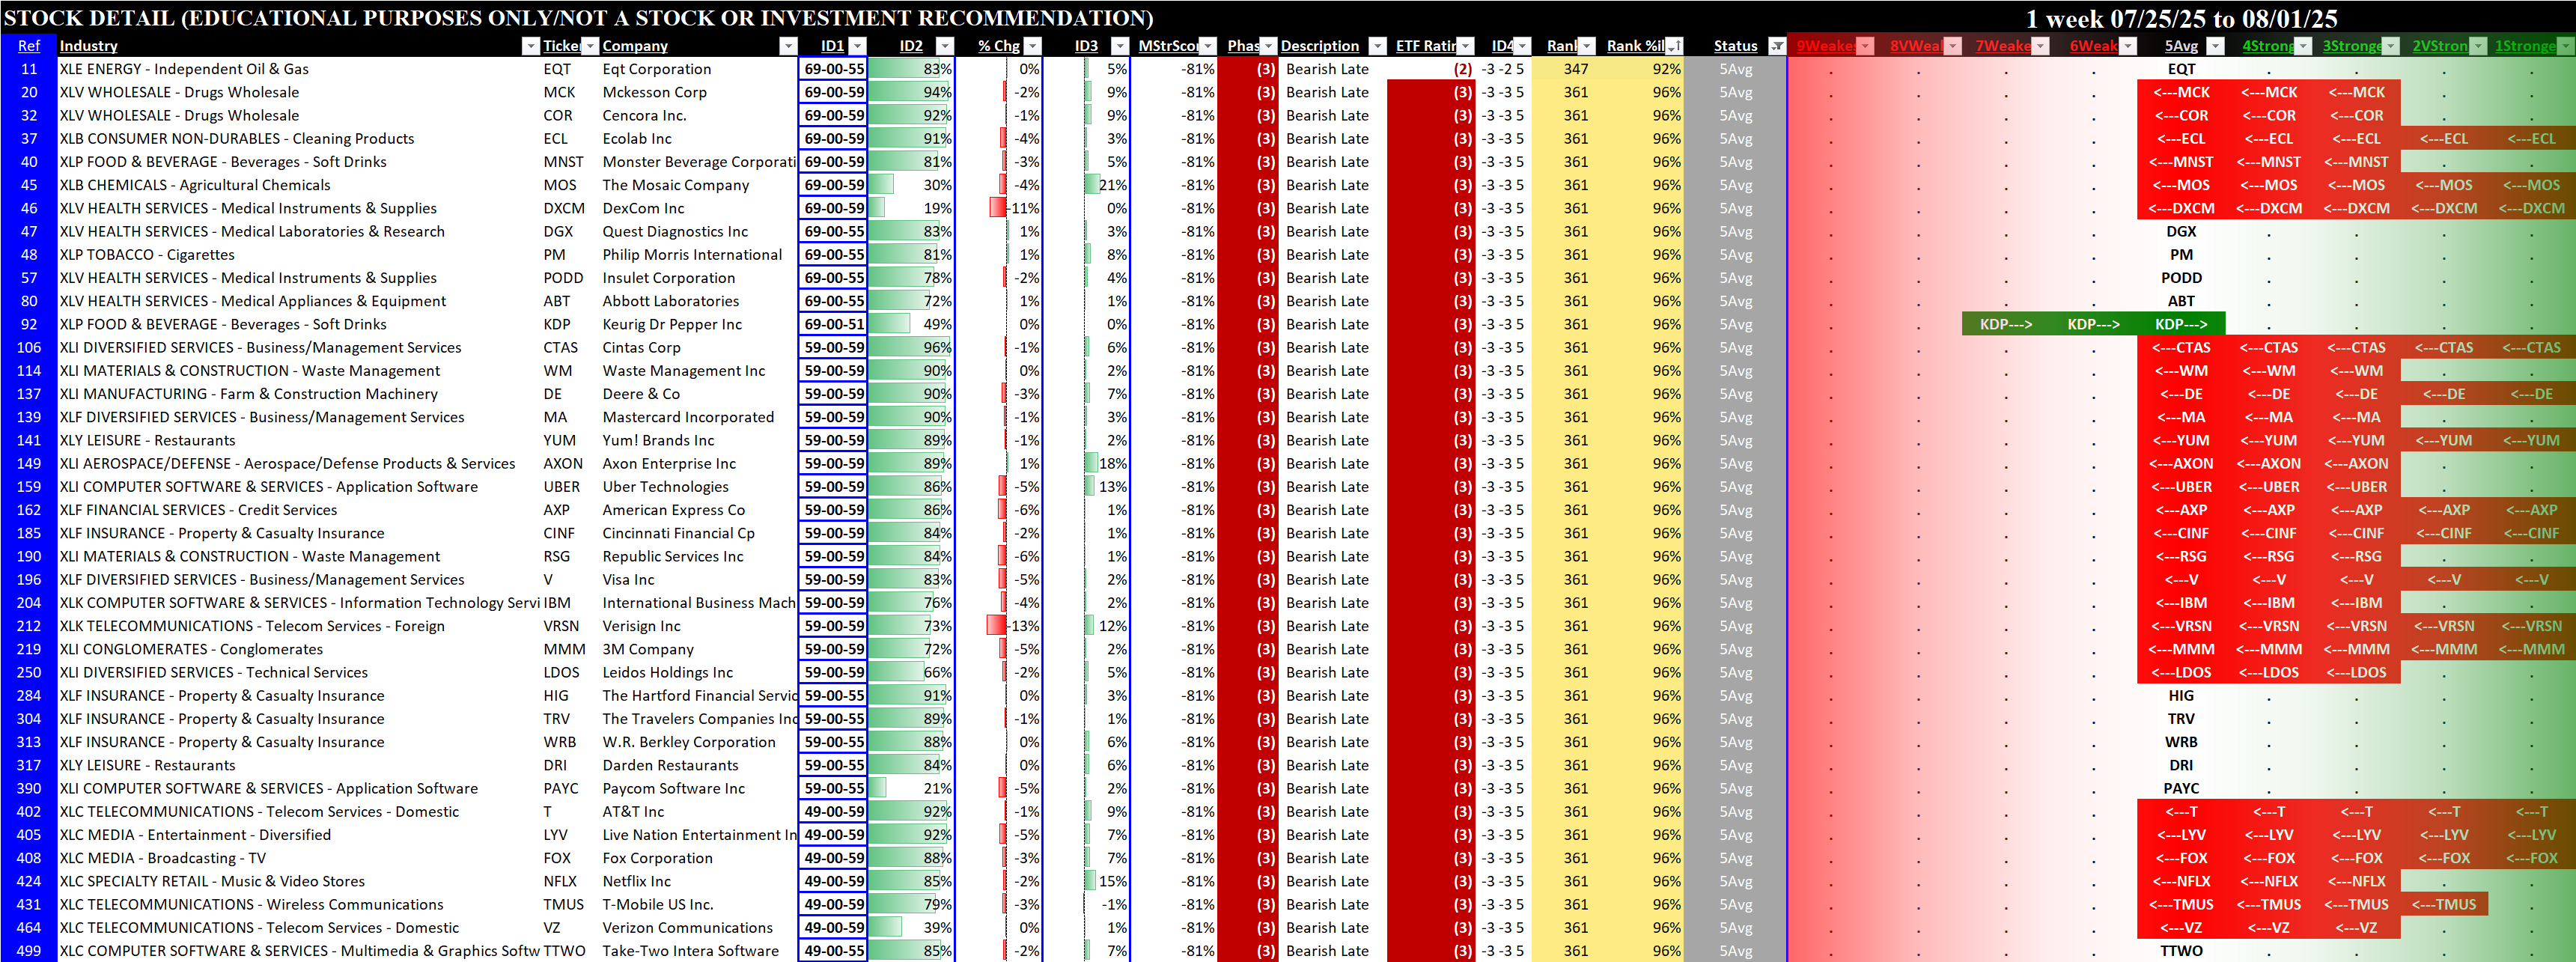The image size is (2576, 962).
Task: Click the blue Ref header link
Action: click(x=28, y=46)
